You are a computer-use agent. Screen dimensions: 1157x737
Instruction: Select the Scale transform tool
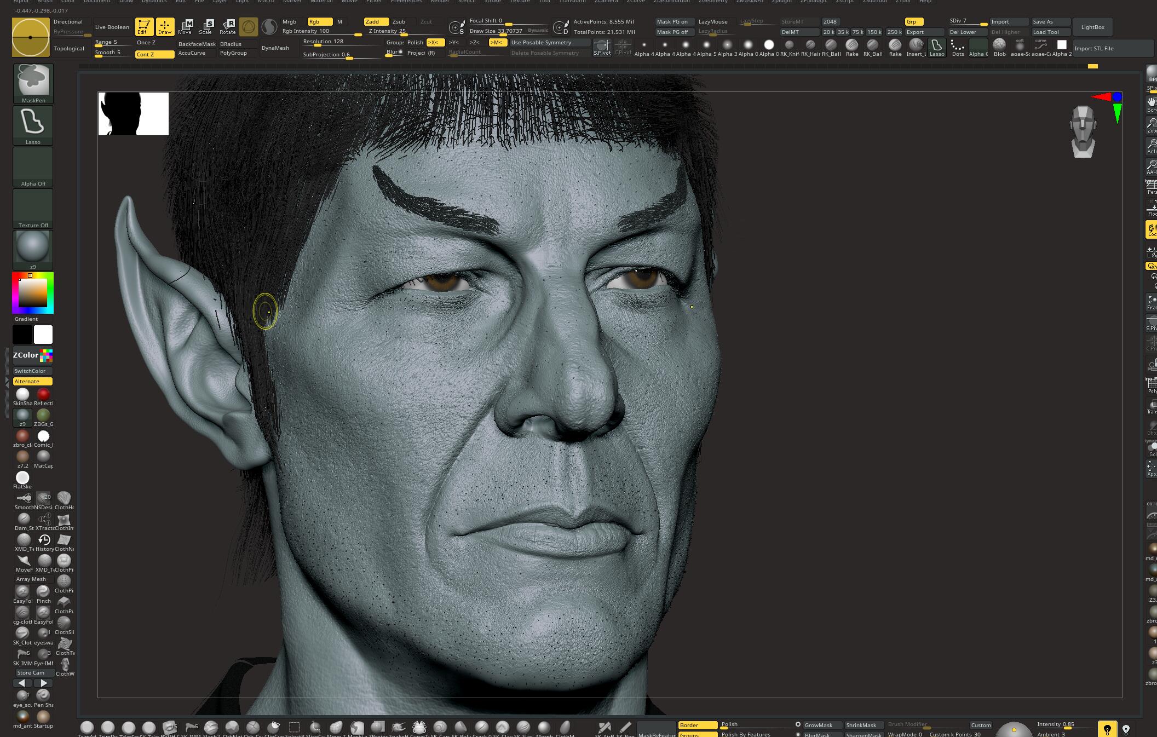point(206,27)
